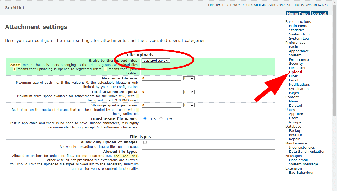Screen dimensions: 337x191
Task: Go to the System Log page
Action: 299,39
